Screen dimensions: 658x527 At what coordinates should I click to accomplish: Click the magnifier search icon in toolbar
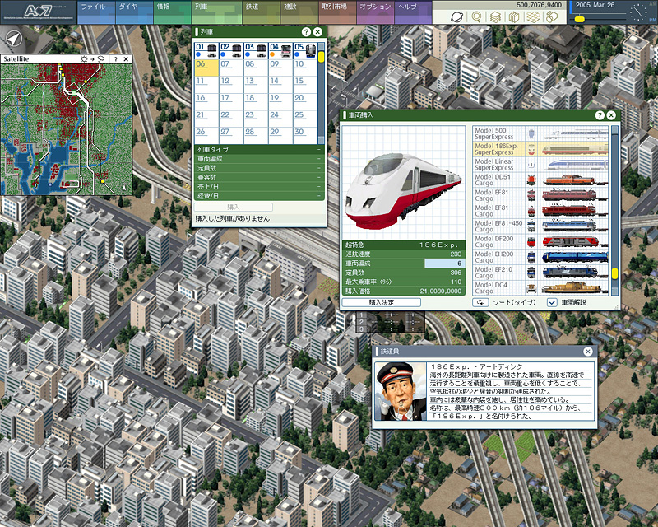(x=476, y=16)
